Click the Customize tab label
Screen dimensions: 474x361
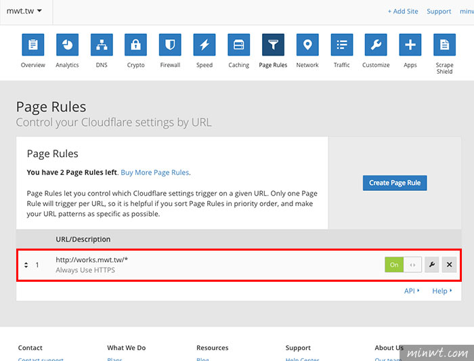pos(376,65)
